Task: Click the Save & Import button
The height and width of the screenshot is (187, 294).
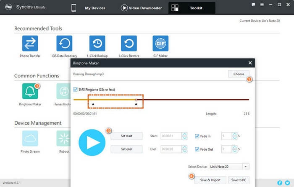Action: pyautogui.click(x=211, y=180)
